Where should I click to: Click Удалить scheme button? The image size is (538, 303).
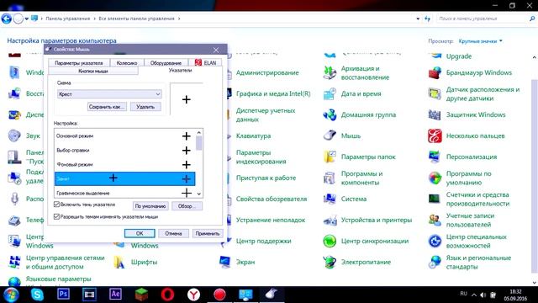145,107
